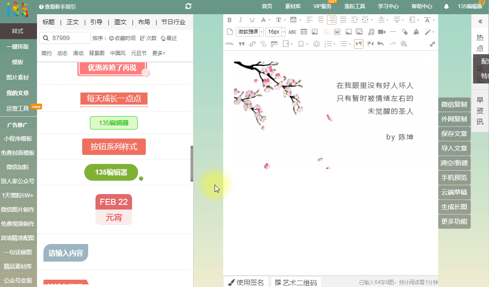489x287 pixels.
Task: Click the 保存文章 button
Action: 454,133
